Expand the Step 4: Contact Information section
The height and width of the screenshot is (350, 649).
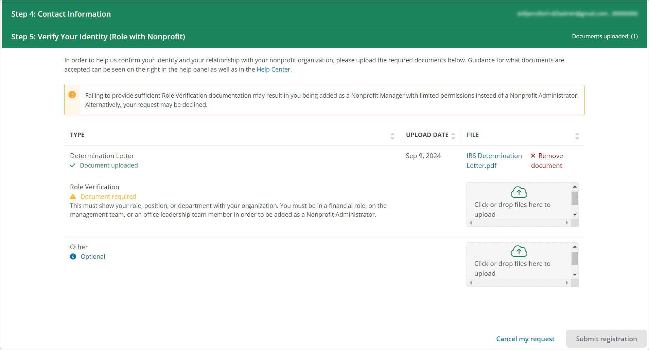61,14
